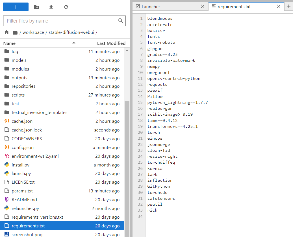The height and width of the screenshot is (237, 293).
Task: Click the blue new launcher plus button
Action: pos(16,7)
